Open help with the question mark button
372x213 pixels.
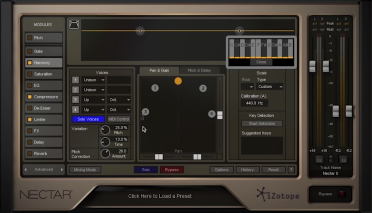click(291, 170)
